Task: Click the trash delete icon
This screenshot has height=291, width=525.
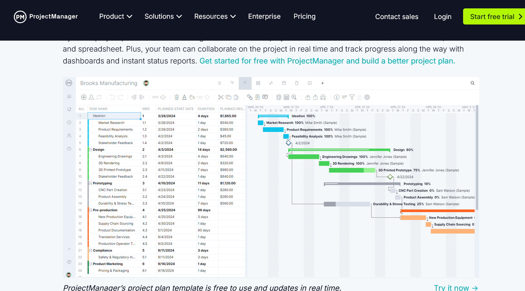Action: coord(177,97)
